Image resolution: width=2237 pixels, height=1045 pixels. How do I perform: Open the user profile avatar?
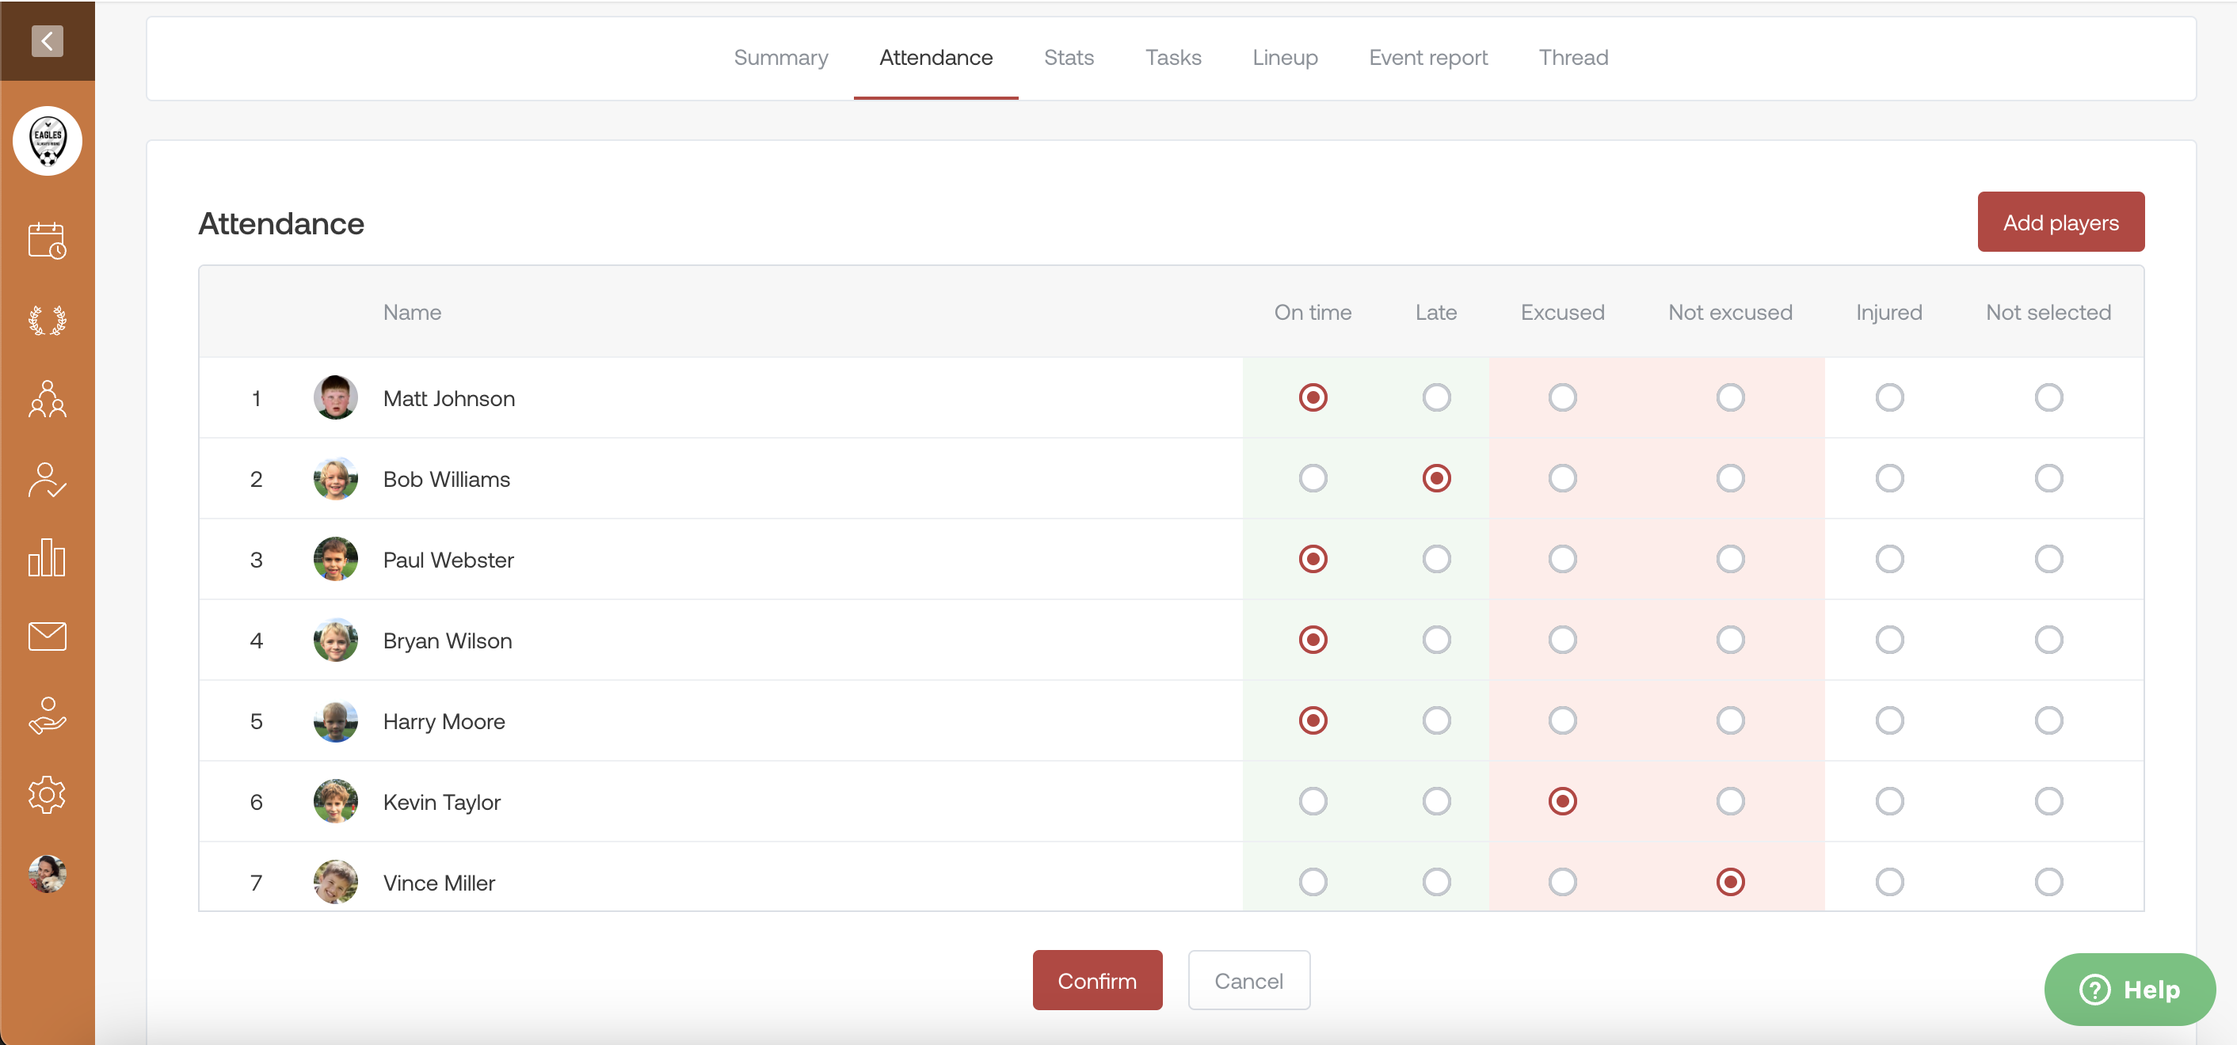pos(47,873)
